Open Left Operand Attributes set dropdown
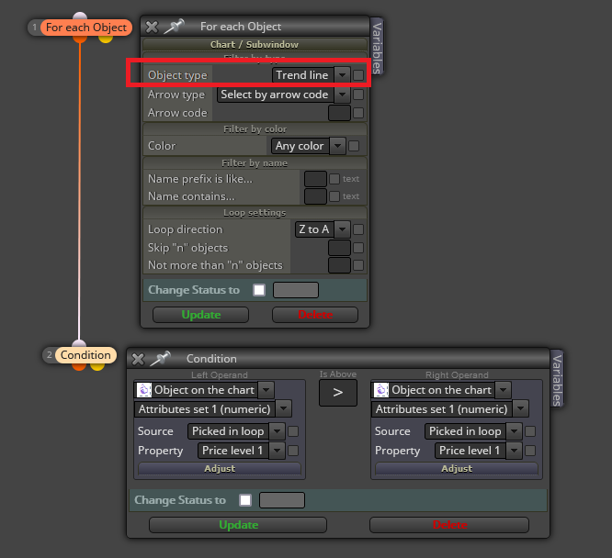 [x=212, y=409]
